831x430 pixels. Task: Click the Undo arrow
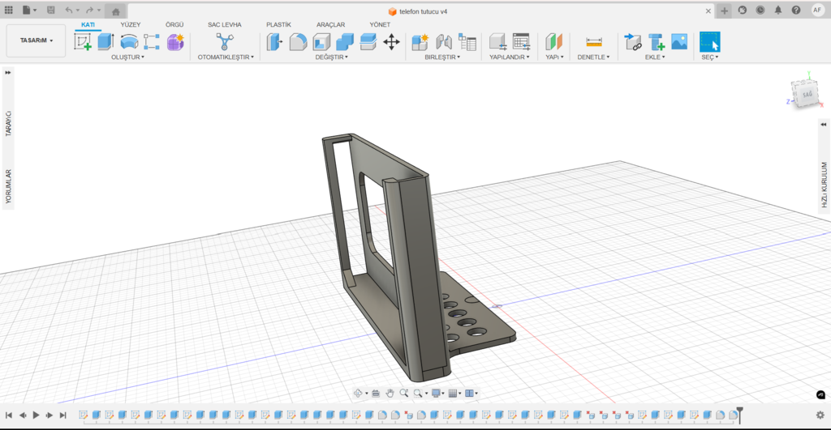69,10
